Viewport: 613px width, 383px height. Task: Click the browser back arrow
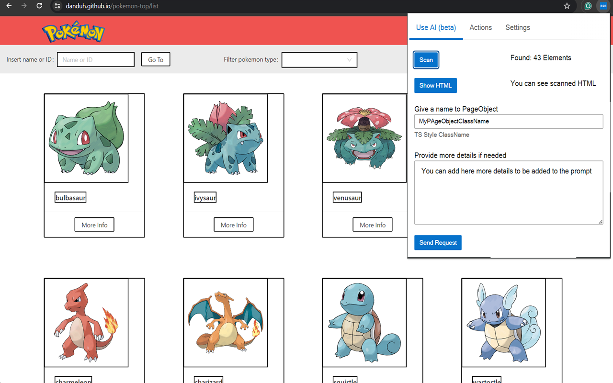click(x=9, y=6)
